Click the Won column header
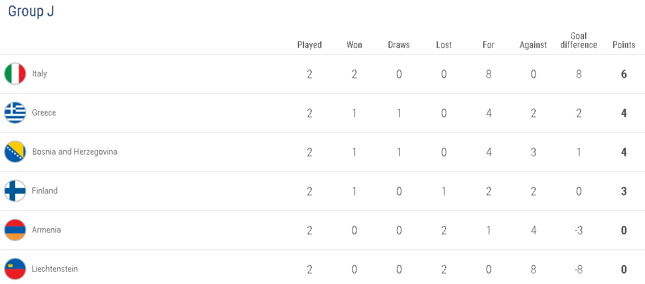Image resolution: width=645 pixels, height=284 pixels. [354, 45]
